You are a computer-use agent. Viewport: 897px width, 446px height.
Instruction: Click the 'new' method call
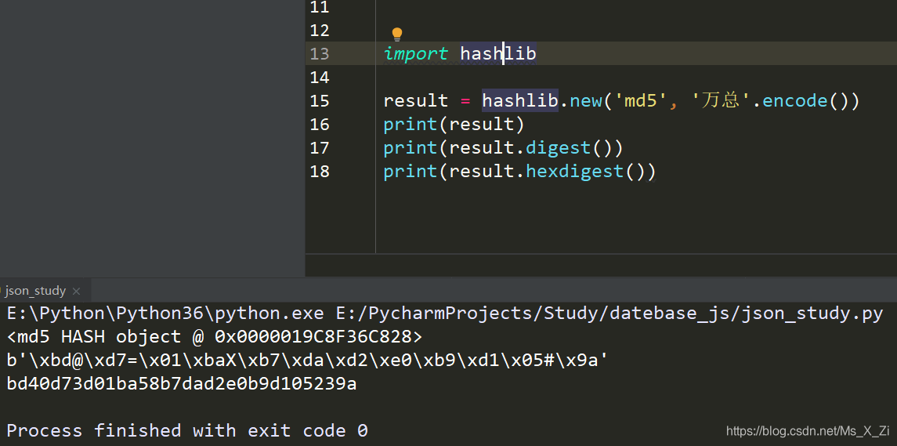[x=586, y=101]
